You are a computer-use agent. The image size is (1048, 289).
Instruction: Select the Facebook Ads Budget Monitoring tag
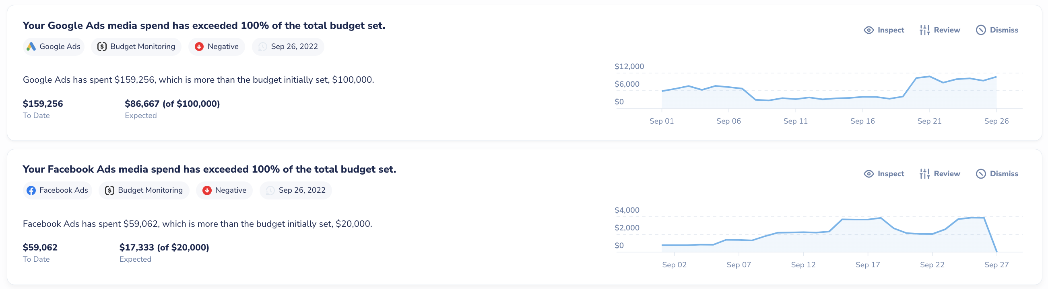pyautogui.click(x=144, y=190)
